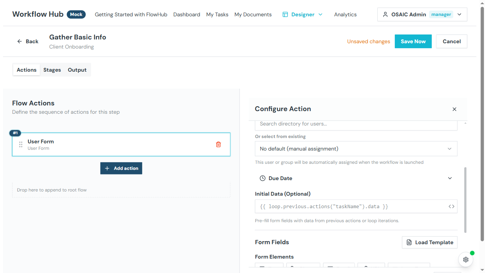The width and height of the screenshot is (485, 273).
Task: Expand the OSAIC Admin account menu
Action: 459,14
